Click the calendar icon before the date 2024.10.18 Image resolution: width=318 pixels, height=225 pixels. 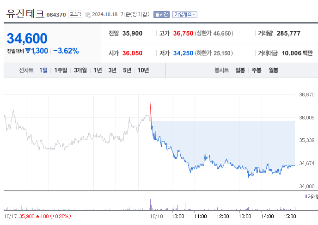tap(88, 15)
